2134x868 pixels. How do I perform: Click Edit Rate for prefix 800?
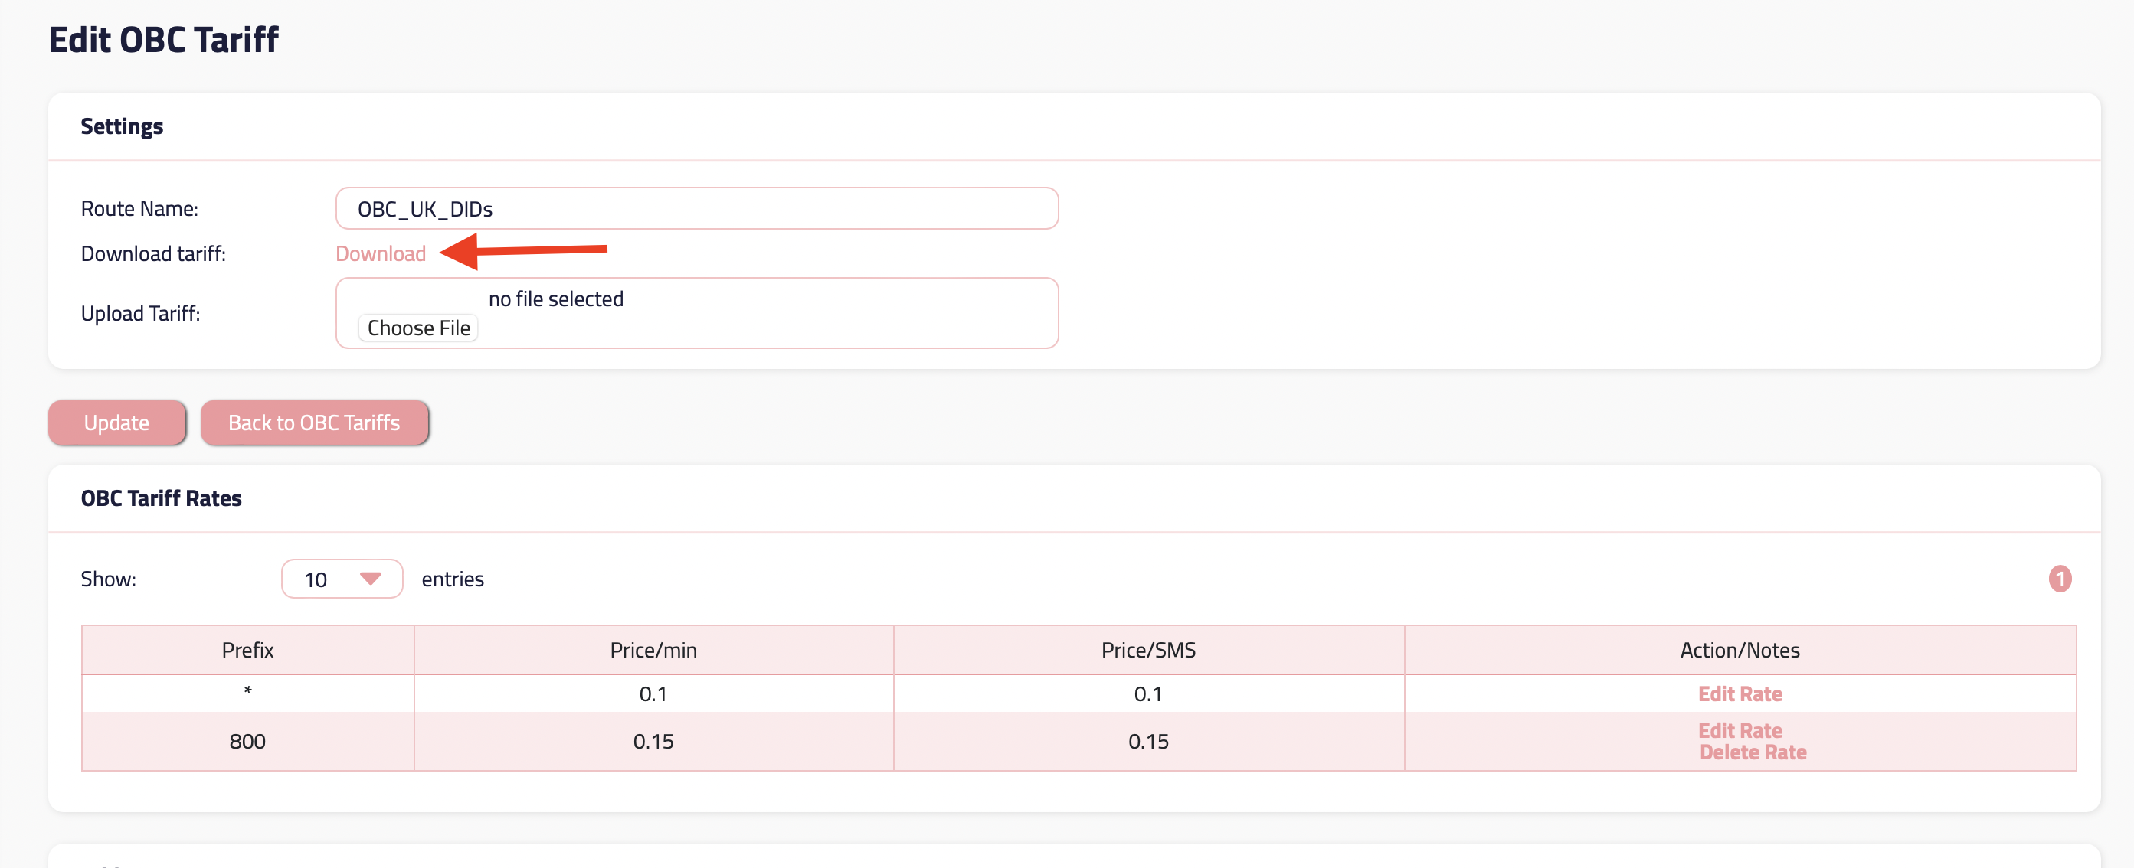tap(1739, 729)
